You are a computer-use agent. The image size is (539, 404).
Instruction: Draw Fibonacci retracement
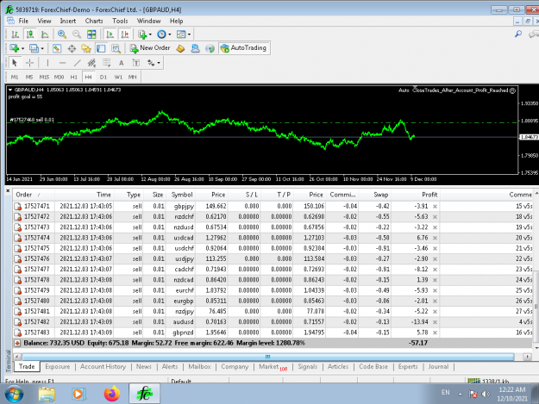pos(107,63)
